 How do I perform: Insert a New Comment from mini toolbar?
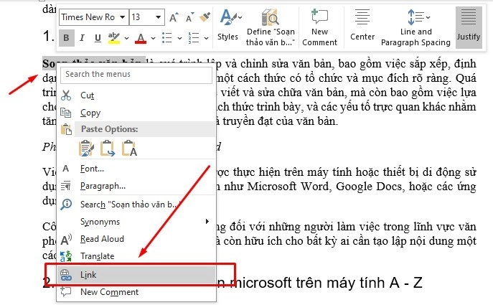[x=319, y=27]
